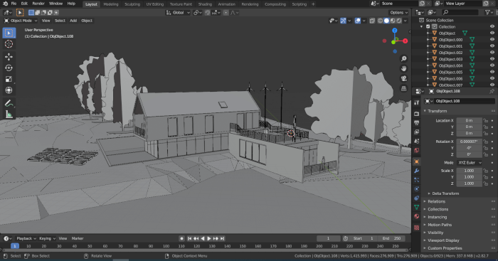This screenshot has width=498, height=261.
Task: Switch to the Modeling workspace tab
Action: pos(111,4)
